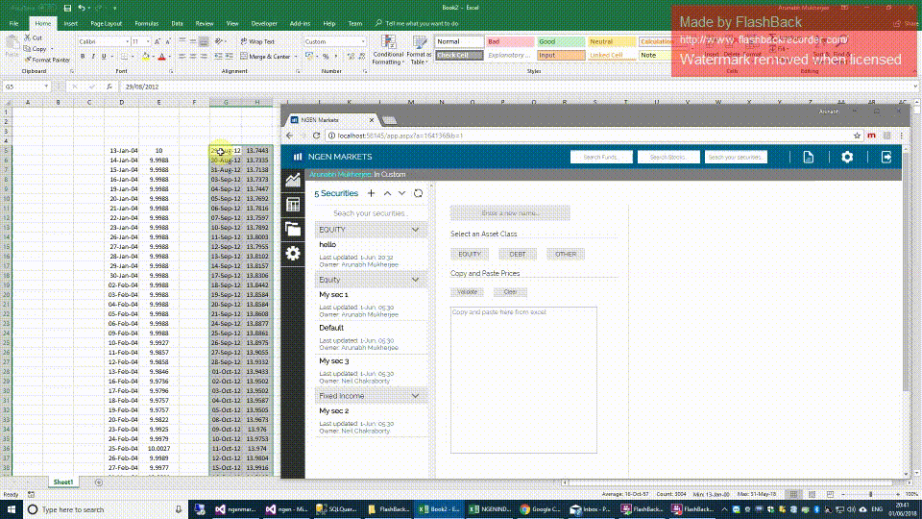Click the logout icon in NGEN header
The width and height of the screenshot is (922, 519).
coord(886,157)
